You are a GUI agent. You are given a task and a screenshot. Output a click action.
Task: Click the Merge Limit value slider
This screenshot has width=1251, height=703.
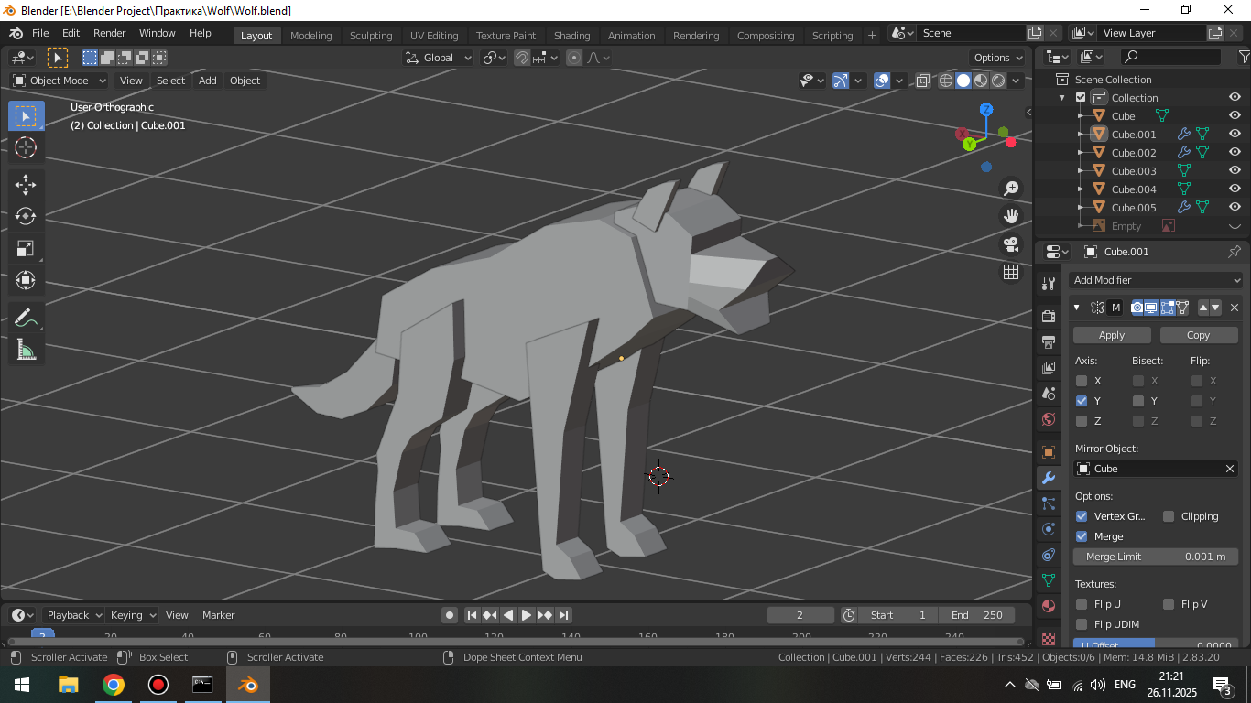(x=1156, y=557)
